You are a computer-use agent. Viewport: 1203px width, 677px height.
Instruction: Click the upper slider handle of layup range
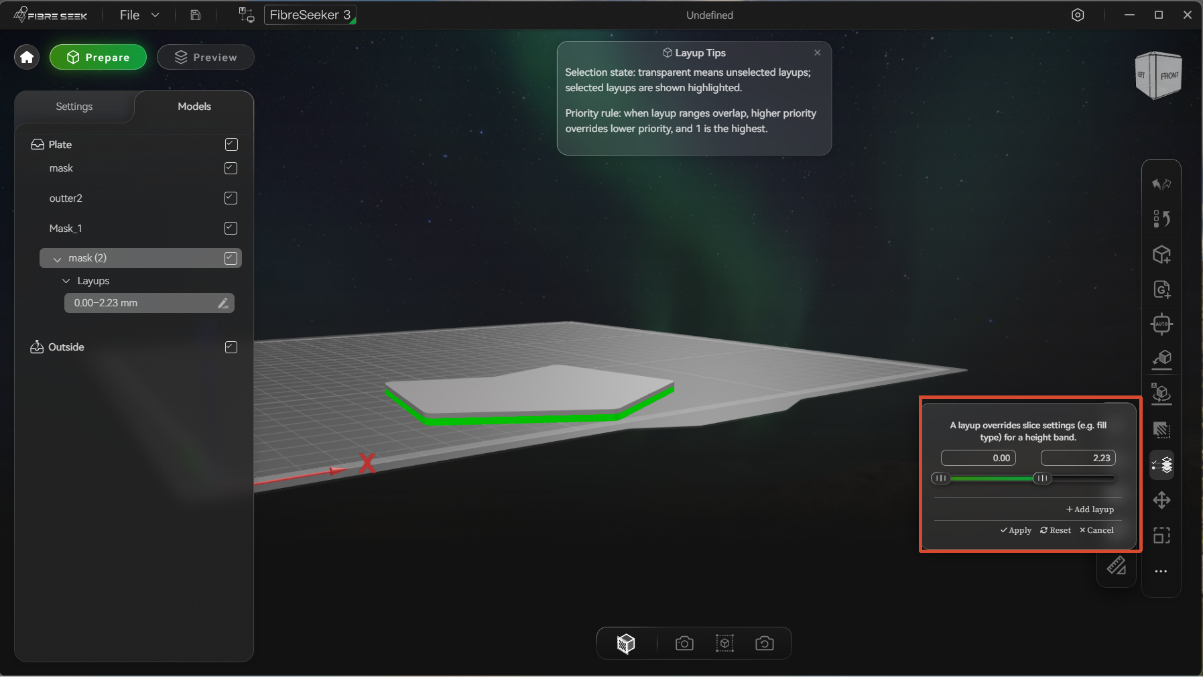1042,478
